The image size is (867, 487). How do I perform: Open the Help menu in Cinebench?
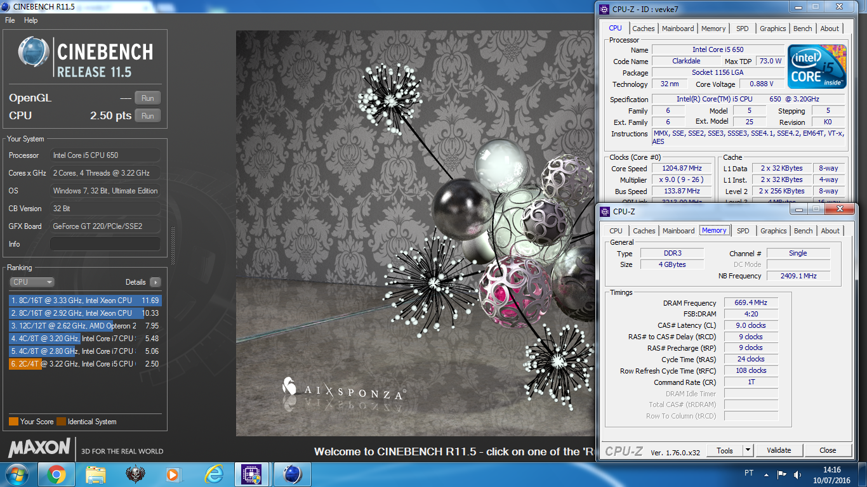coord(31,20)
